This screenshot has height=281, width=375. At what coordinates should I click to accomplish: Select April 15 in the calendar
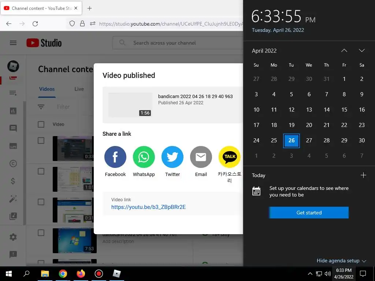click(x=344, y=110)
